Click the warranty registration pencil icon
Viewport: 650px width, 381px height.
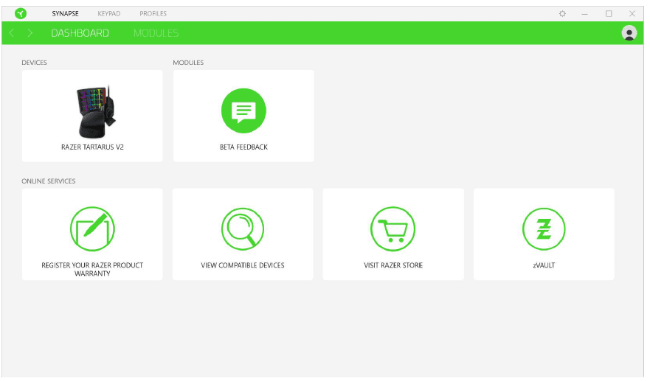[x=92, y=228]
